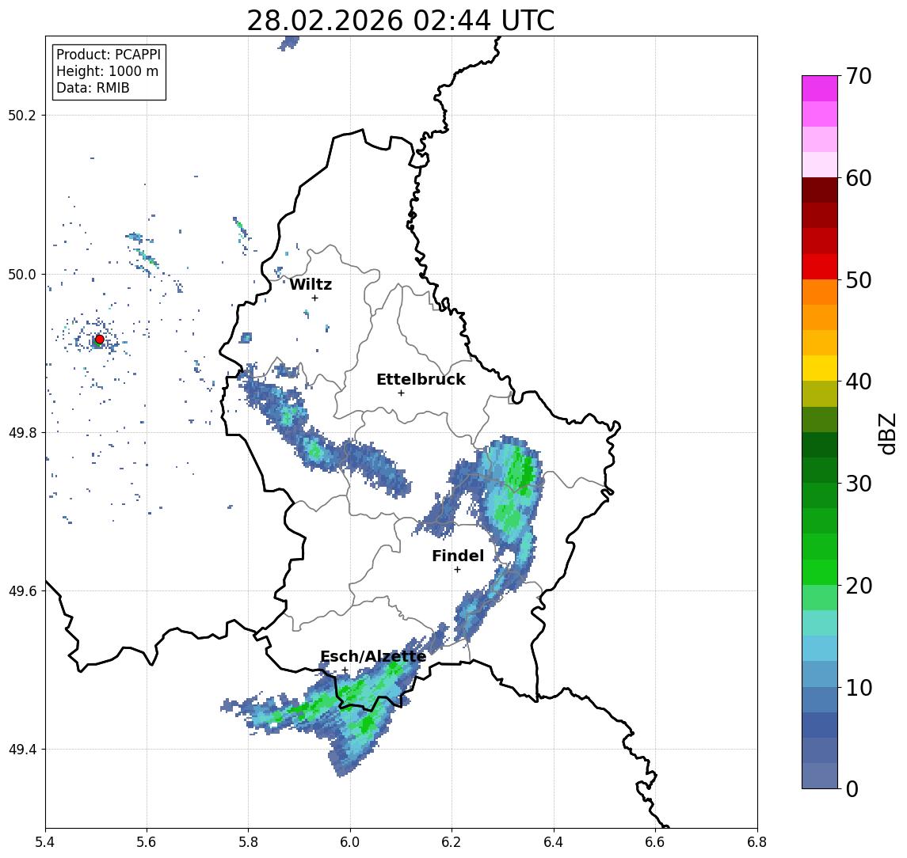This screenshot has width=907, height=858.
Task: Click the plus marker below Wiltz
Action: [314, 298]
